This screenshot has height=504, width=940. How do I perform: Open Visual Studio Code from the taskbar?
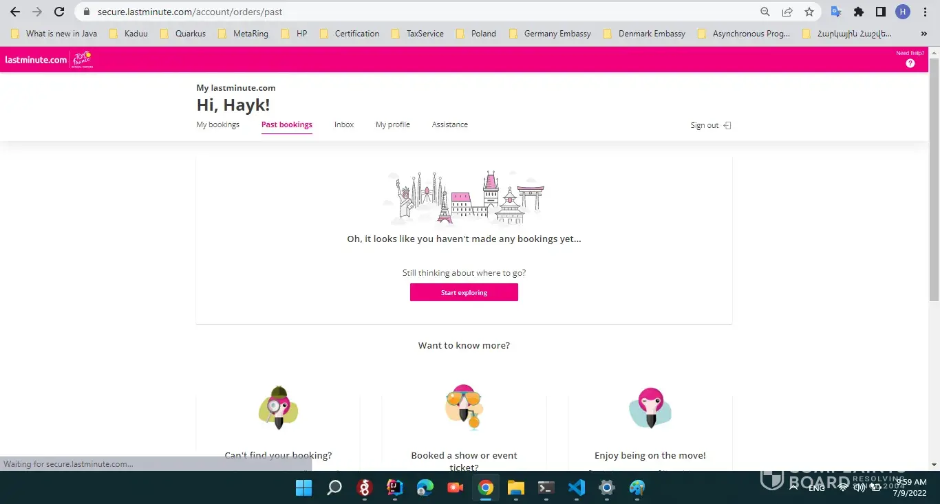(x=576, y=488)
